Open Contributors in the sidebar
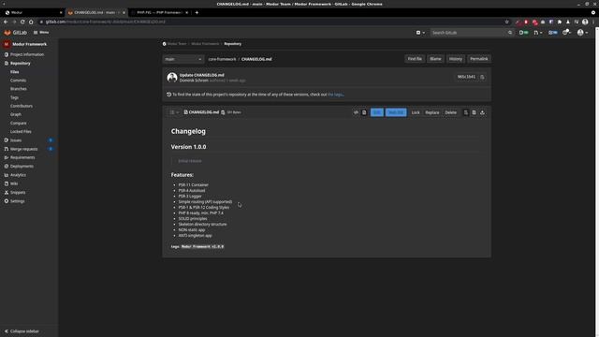This screenshot has height=337, width=599. click(21, 106)
